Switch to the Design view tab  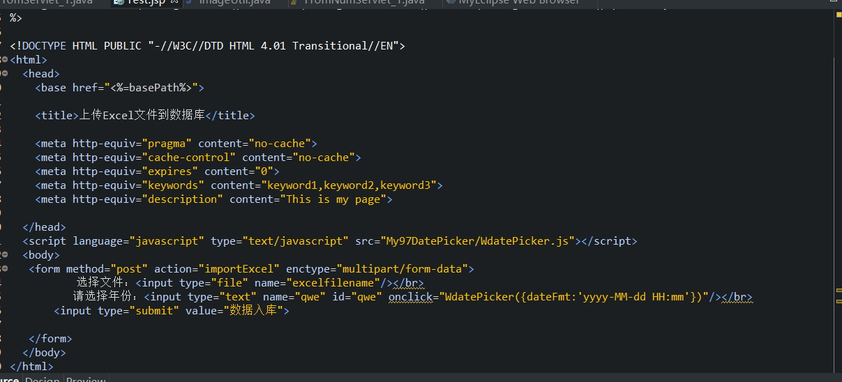pos(42,379)
